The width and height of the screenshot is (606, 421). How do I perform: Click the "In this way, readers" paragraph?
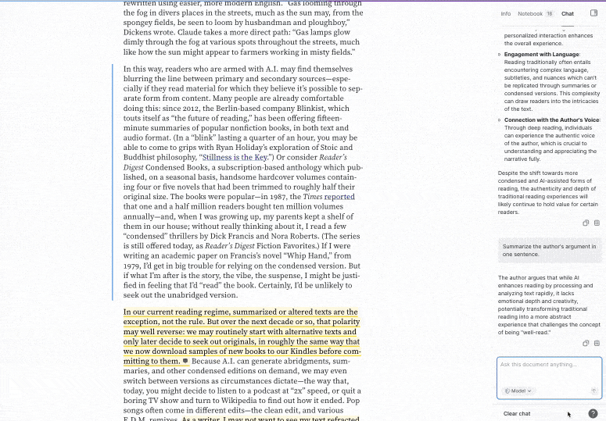242,182
